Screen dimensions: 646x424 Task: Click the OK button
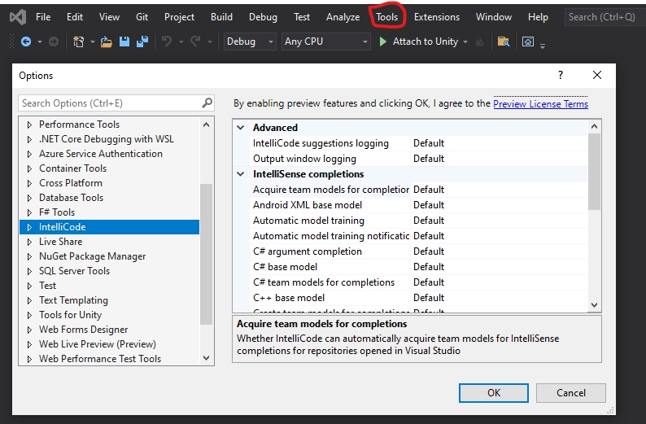pos(494,392)
